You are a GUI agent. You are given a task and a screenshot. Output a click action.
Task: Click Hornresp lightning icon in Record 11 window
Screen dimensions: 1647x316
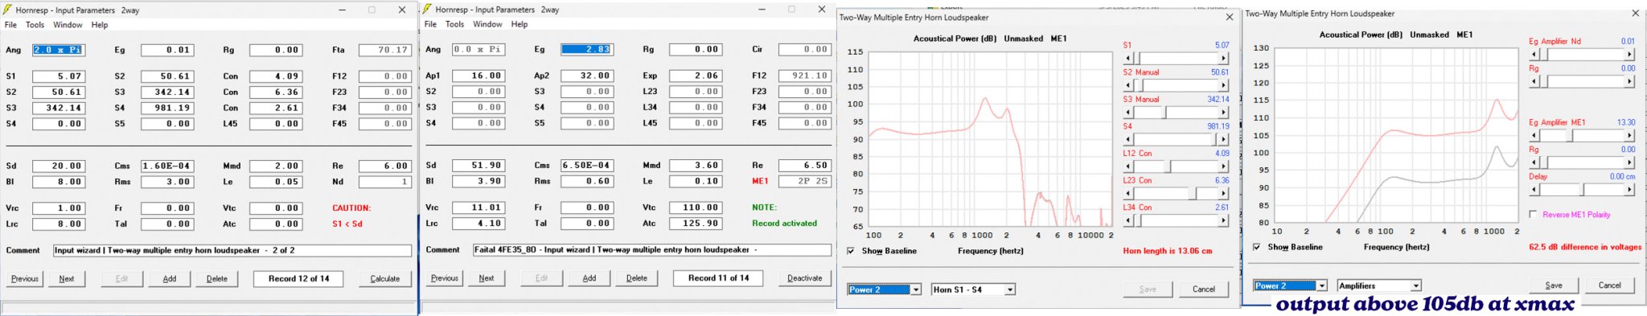(427, 10)
